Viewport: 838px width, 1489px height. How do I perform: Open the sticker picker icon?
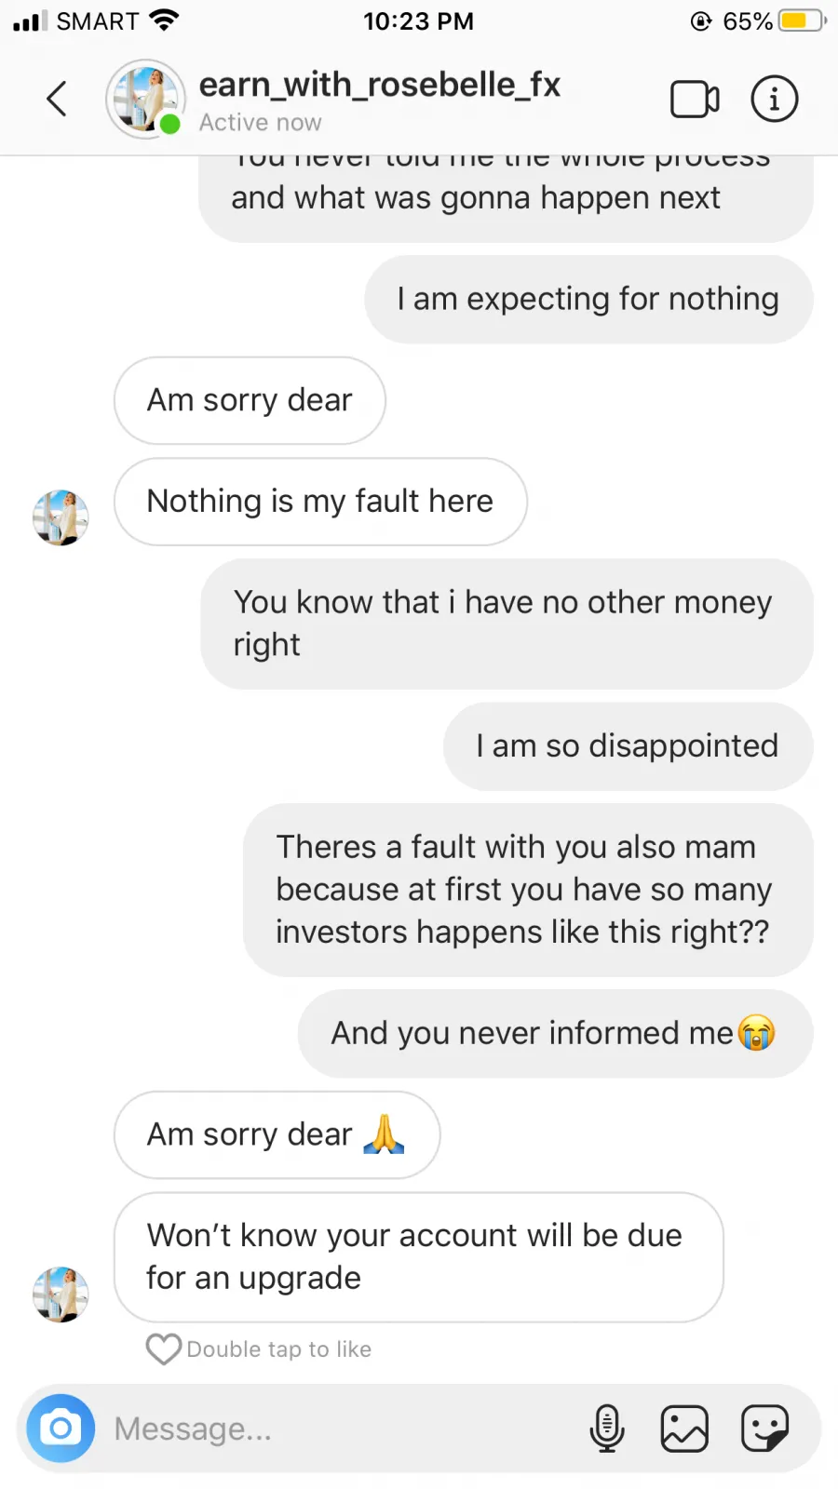[764, 1428]
